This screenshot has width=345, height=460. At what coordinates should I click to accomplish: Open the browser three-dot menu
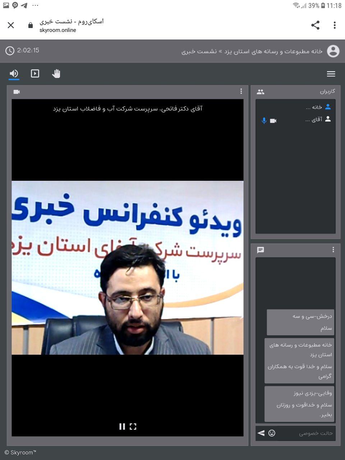(x=335, y=25)
